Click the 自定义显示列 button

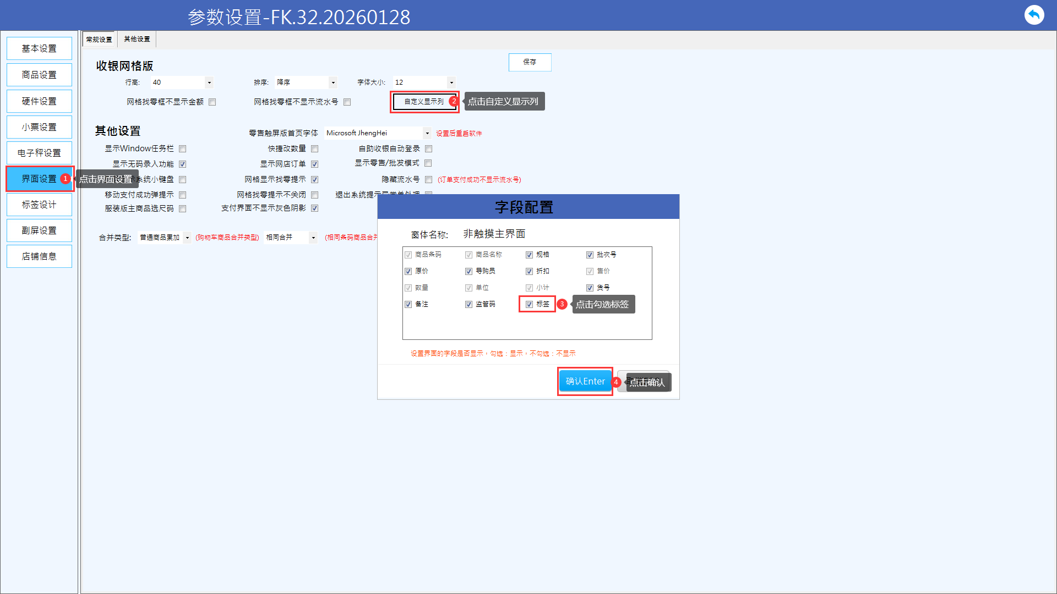[x=424, y=102]
